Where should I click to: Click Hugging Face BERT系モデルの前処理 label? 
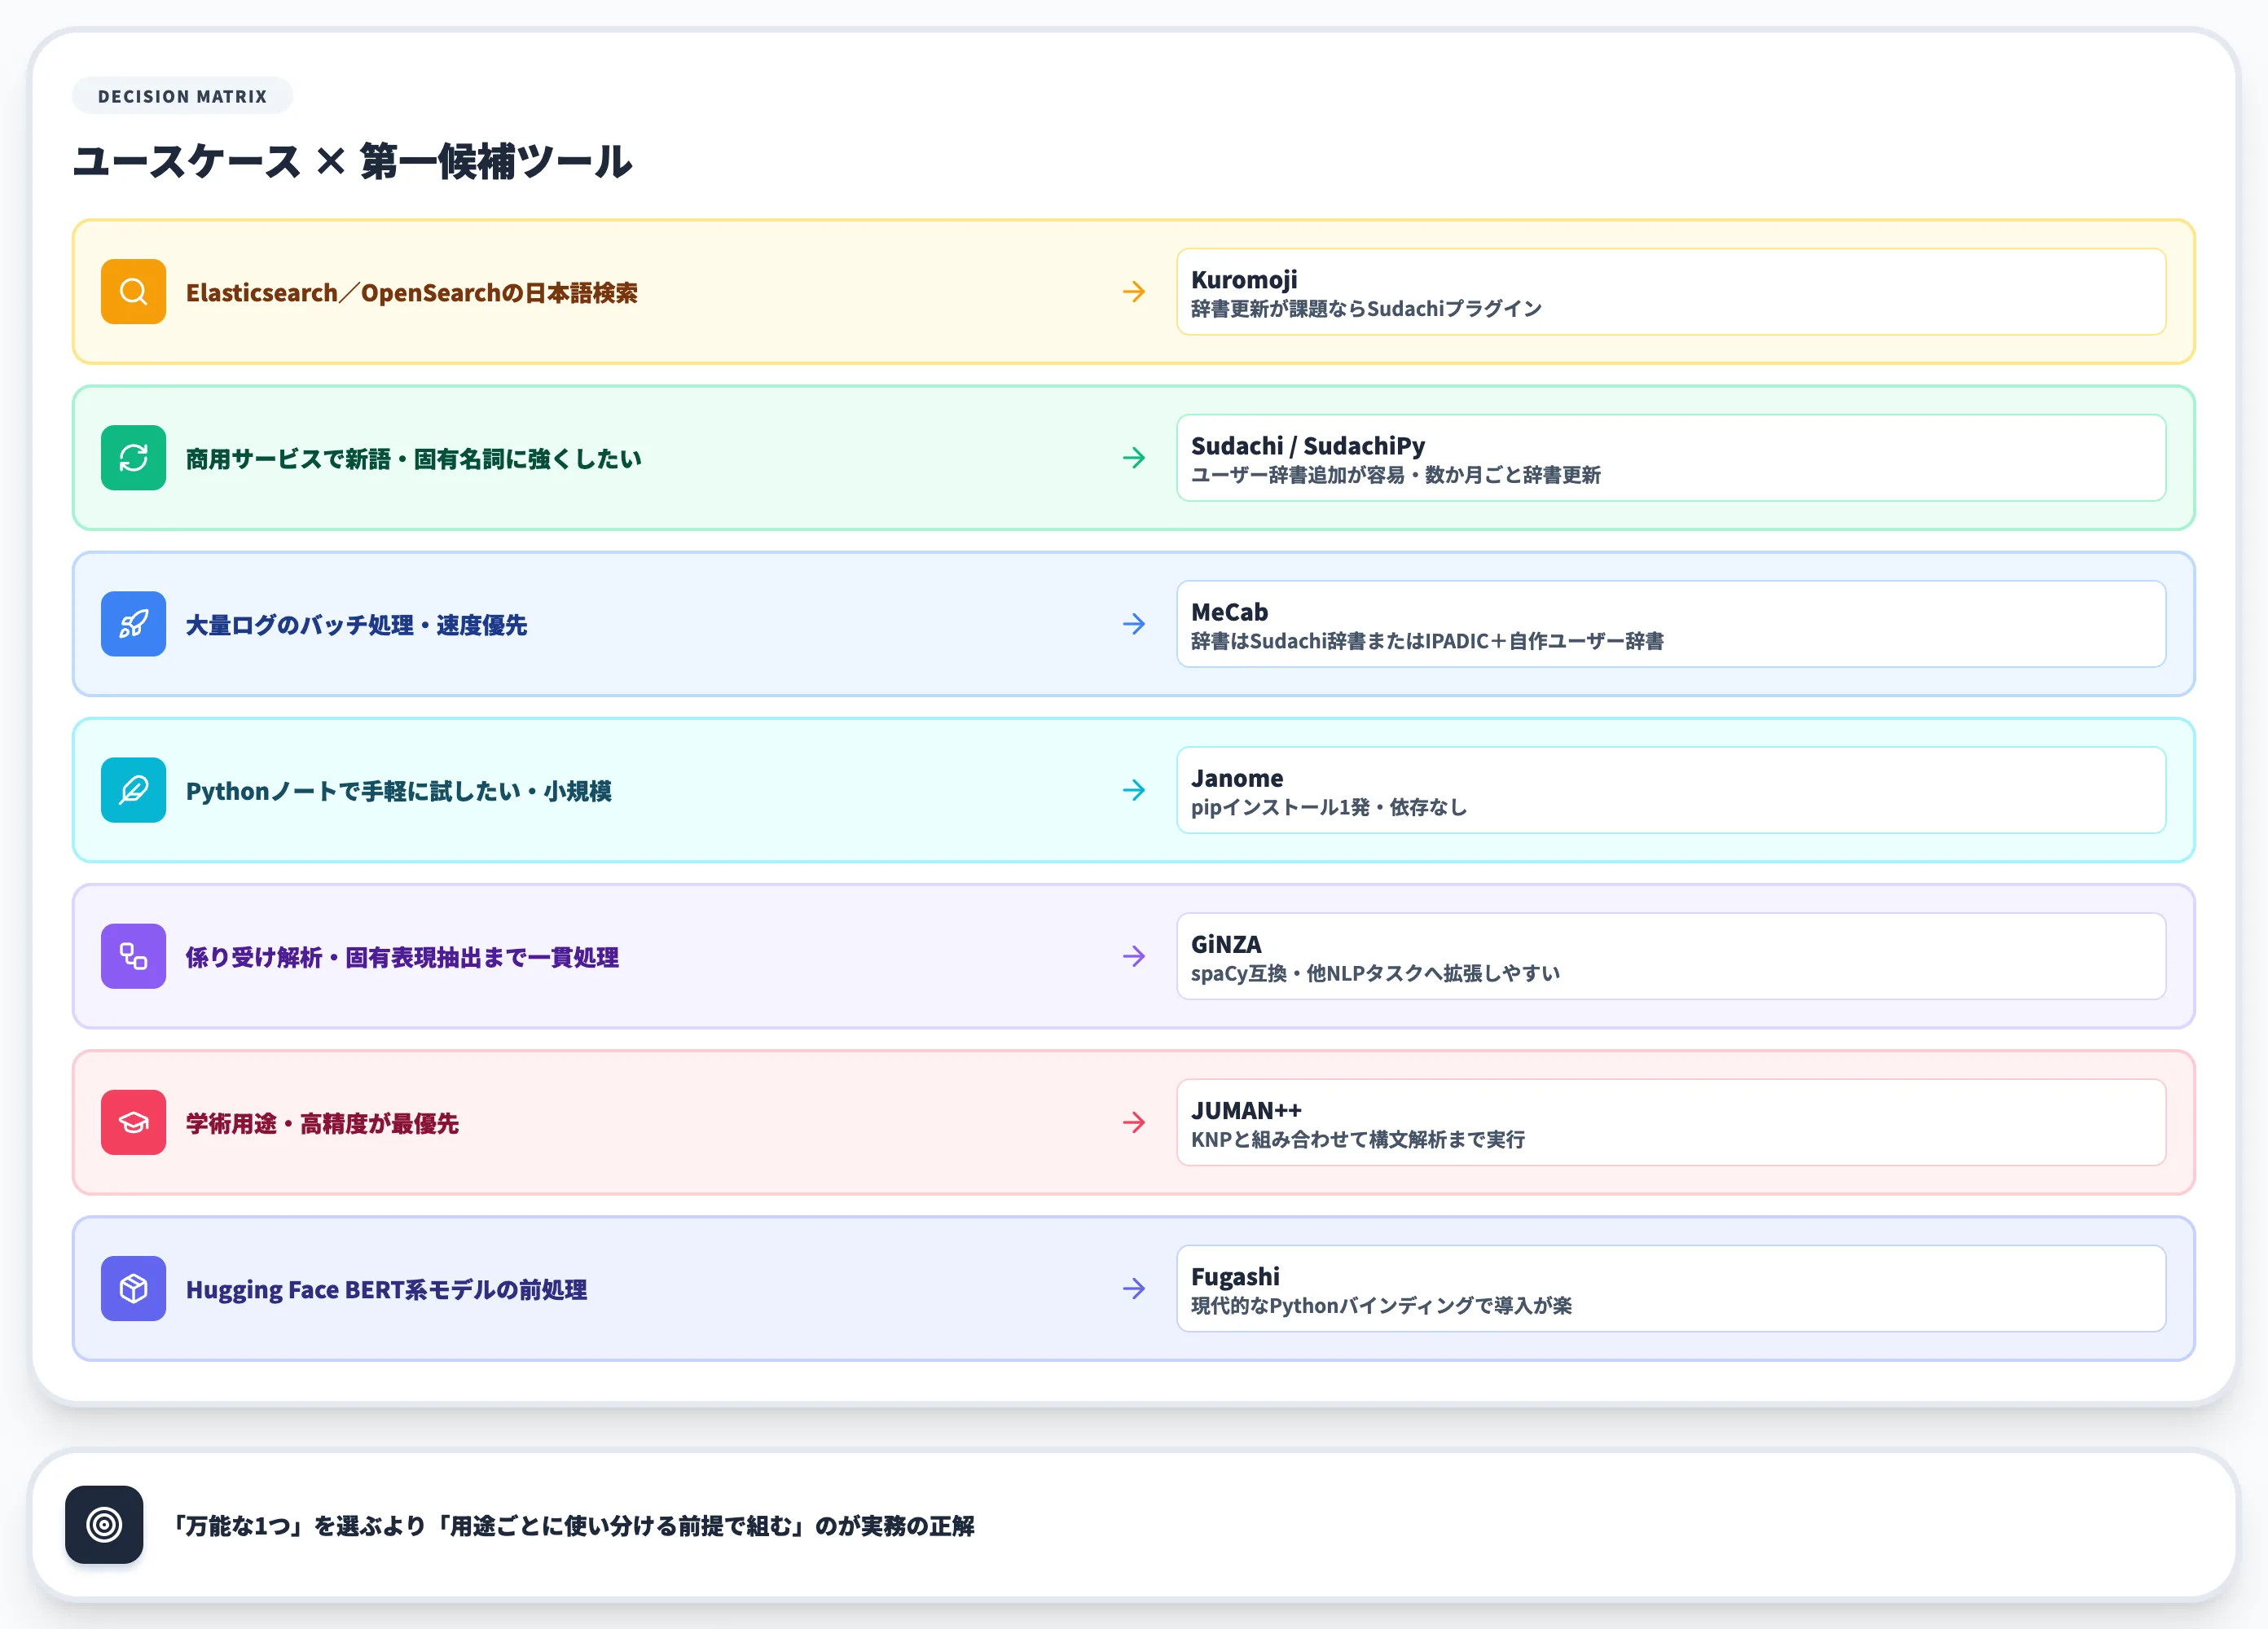tap(387, 1289)
